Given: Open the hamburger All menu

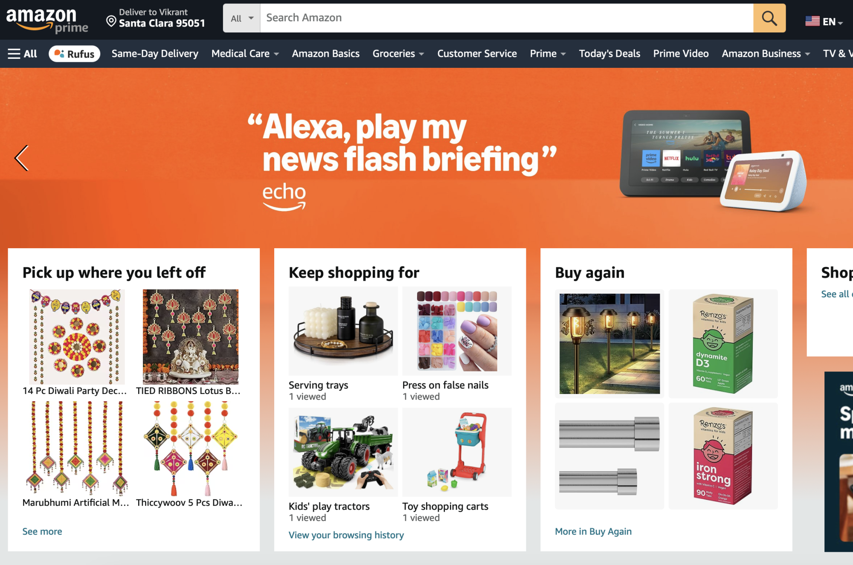Looking at the screenshot, I should pyautogui.click(x=21, y=53).
